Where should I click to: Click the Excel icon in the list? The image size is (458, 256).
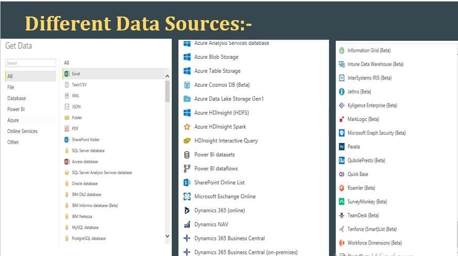coord(67,74)
